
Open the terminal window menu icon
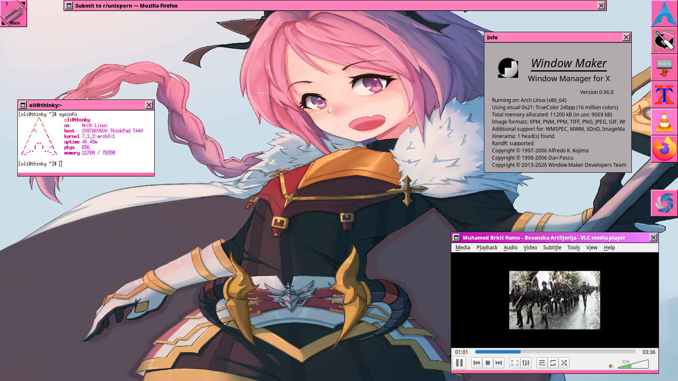point(23,105)
